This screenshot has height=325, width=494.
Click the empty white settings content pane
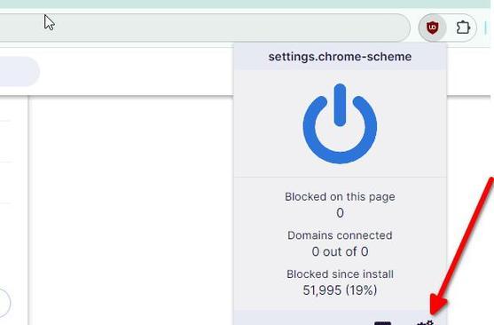[131, 210]
